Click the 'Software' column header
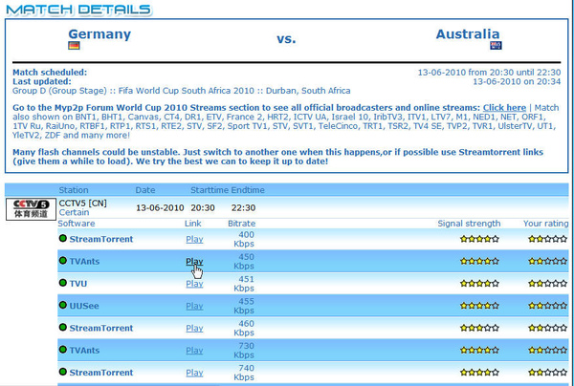The height and width of the screenshot is (386, 574). point(77,224)
